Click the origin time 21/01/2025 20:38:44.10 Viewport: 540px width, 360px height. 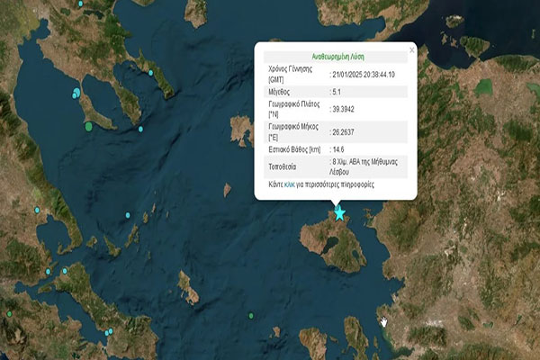coord(369,74)
